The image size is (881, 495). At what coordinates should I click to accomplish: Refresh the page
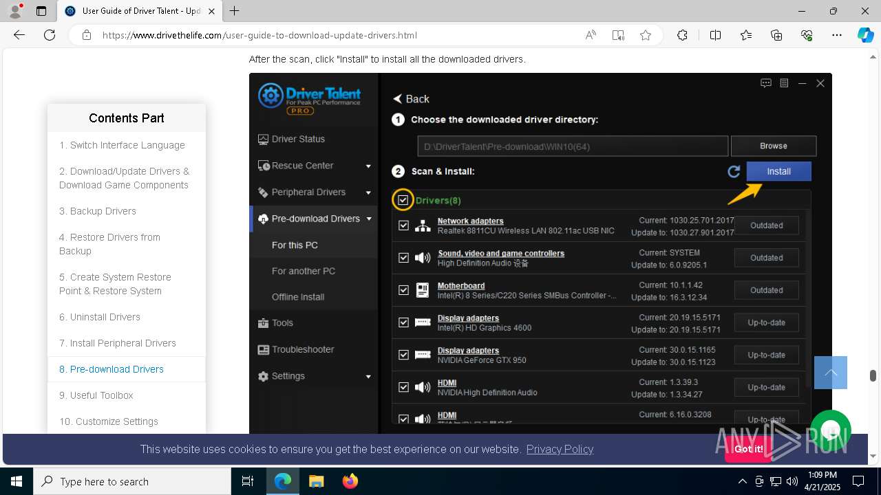click(50, 35)
